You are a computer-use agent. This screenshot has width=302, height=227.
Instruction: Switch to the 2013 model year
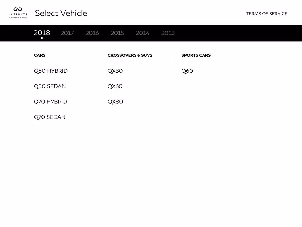pyautogui.click(x=168, y=33)
